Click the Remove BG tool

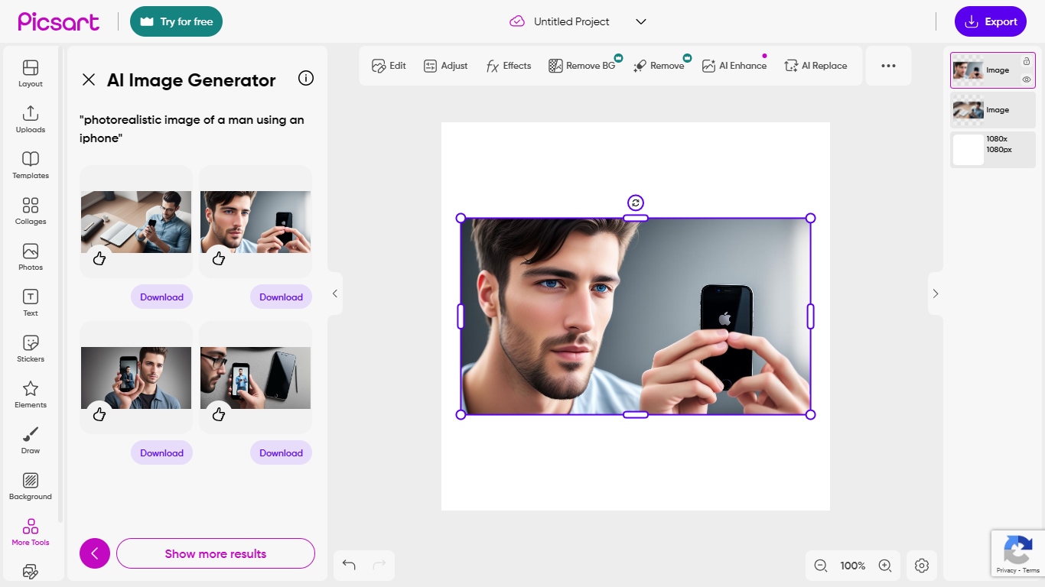pyautogui.click(x=582, y=66)
